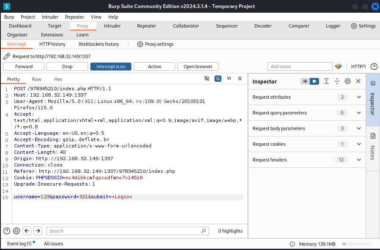Click the Inspector collapse all sections icon
This screenshot has height=250, width=380.
coord(337,81)
